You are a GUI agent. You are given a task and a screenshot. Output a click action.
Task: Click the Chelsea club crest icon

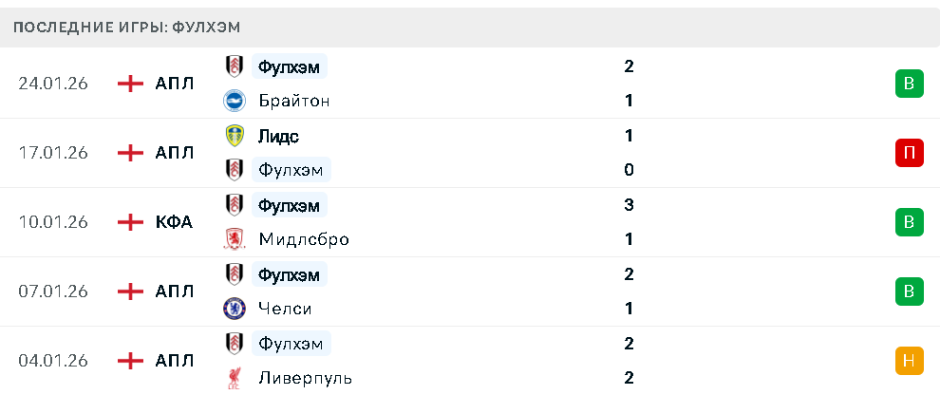[x=234, y=309]
